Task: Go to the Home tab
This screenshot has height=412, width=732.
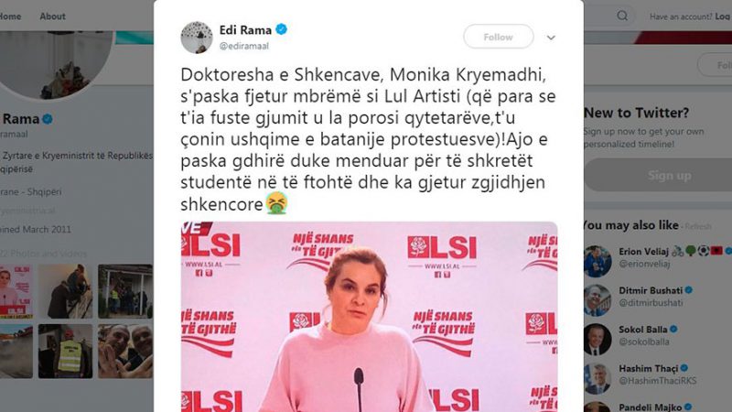Action: 10,16
